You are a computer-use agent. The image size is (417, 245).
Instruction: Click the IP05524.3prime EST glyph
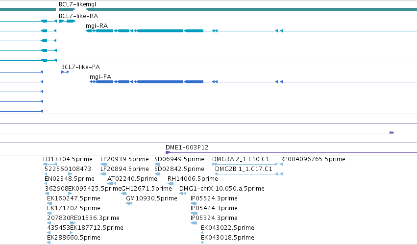tap(194, 203)
